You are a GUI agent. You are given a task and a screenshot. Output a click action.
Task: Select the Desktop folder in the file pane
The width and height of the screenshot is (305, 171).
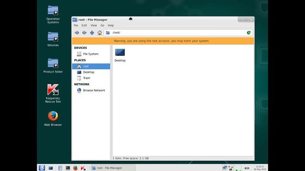tap(120, 55)
